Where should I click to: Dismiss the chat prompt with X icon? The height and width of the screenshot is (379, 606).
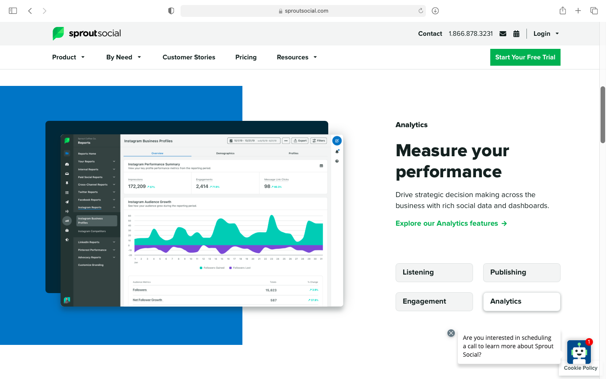click(451, 333)
